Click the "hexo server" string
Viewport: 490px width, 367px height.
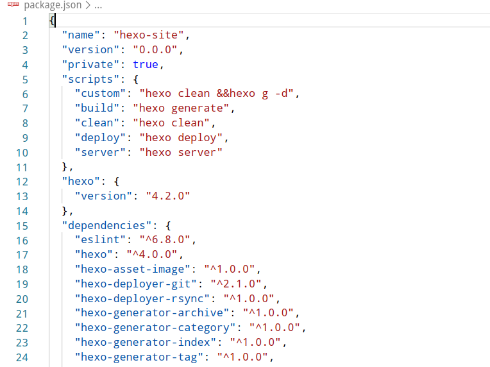click(181, 152)
